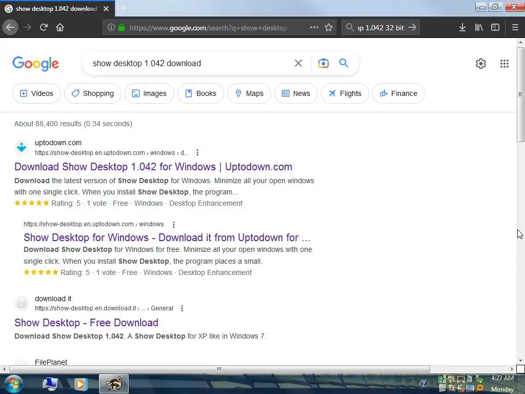Toggle the Firefox sidebar view
525x394 pixels.
click(495, 28)
